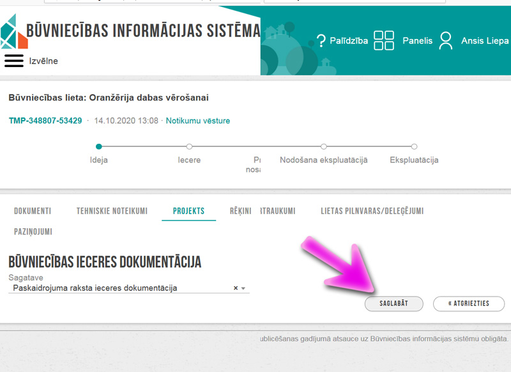Open the Panelis grid icon
The width and height of the screenshot is (511, 372).
tap(384, 40)
